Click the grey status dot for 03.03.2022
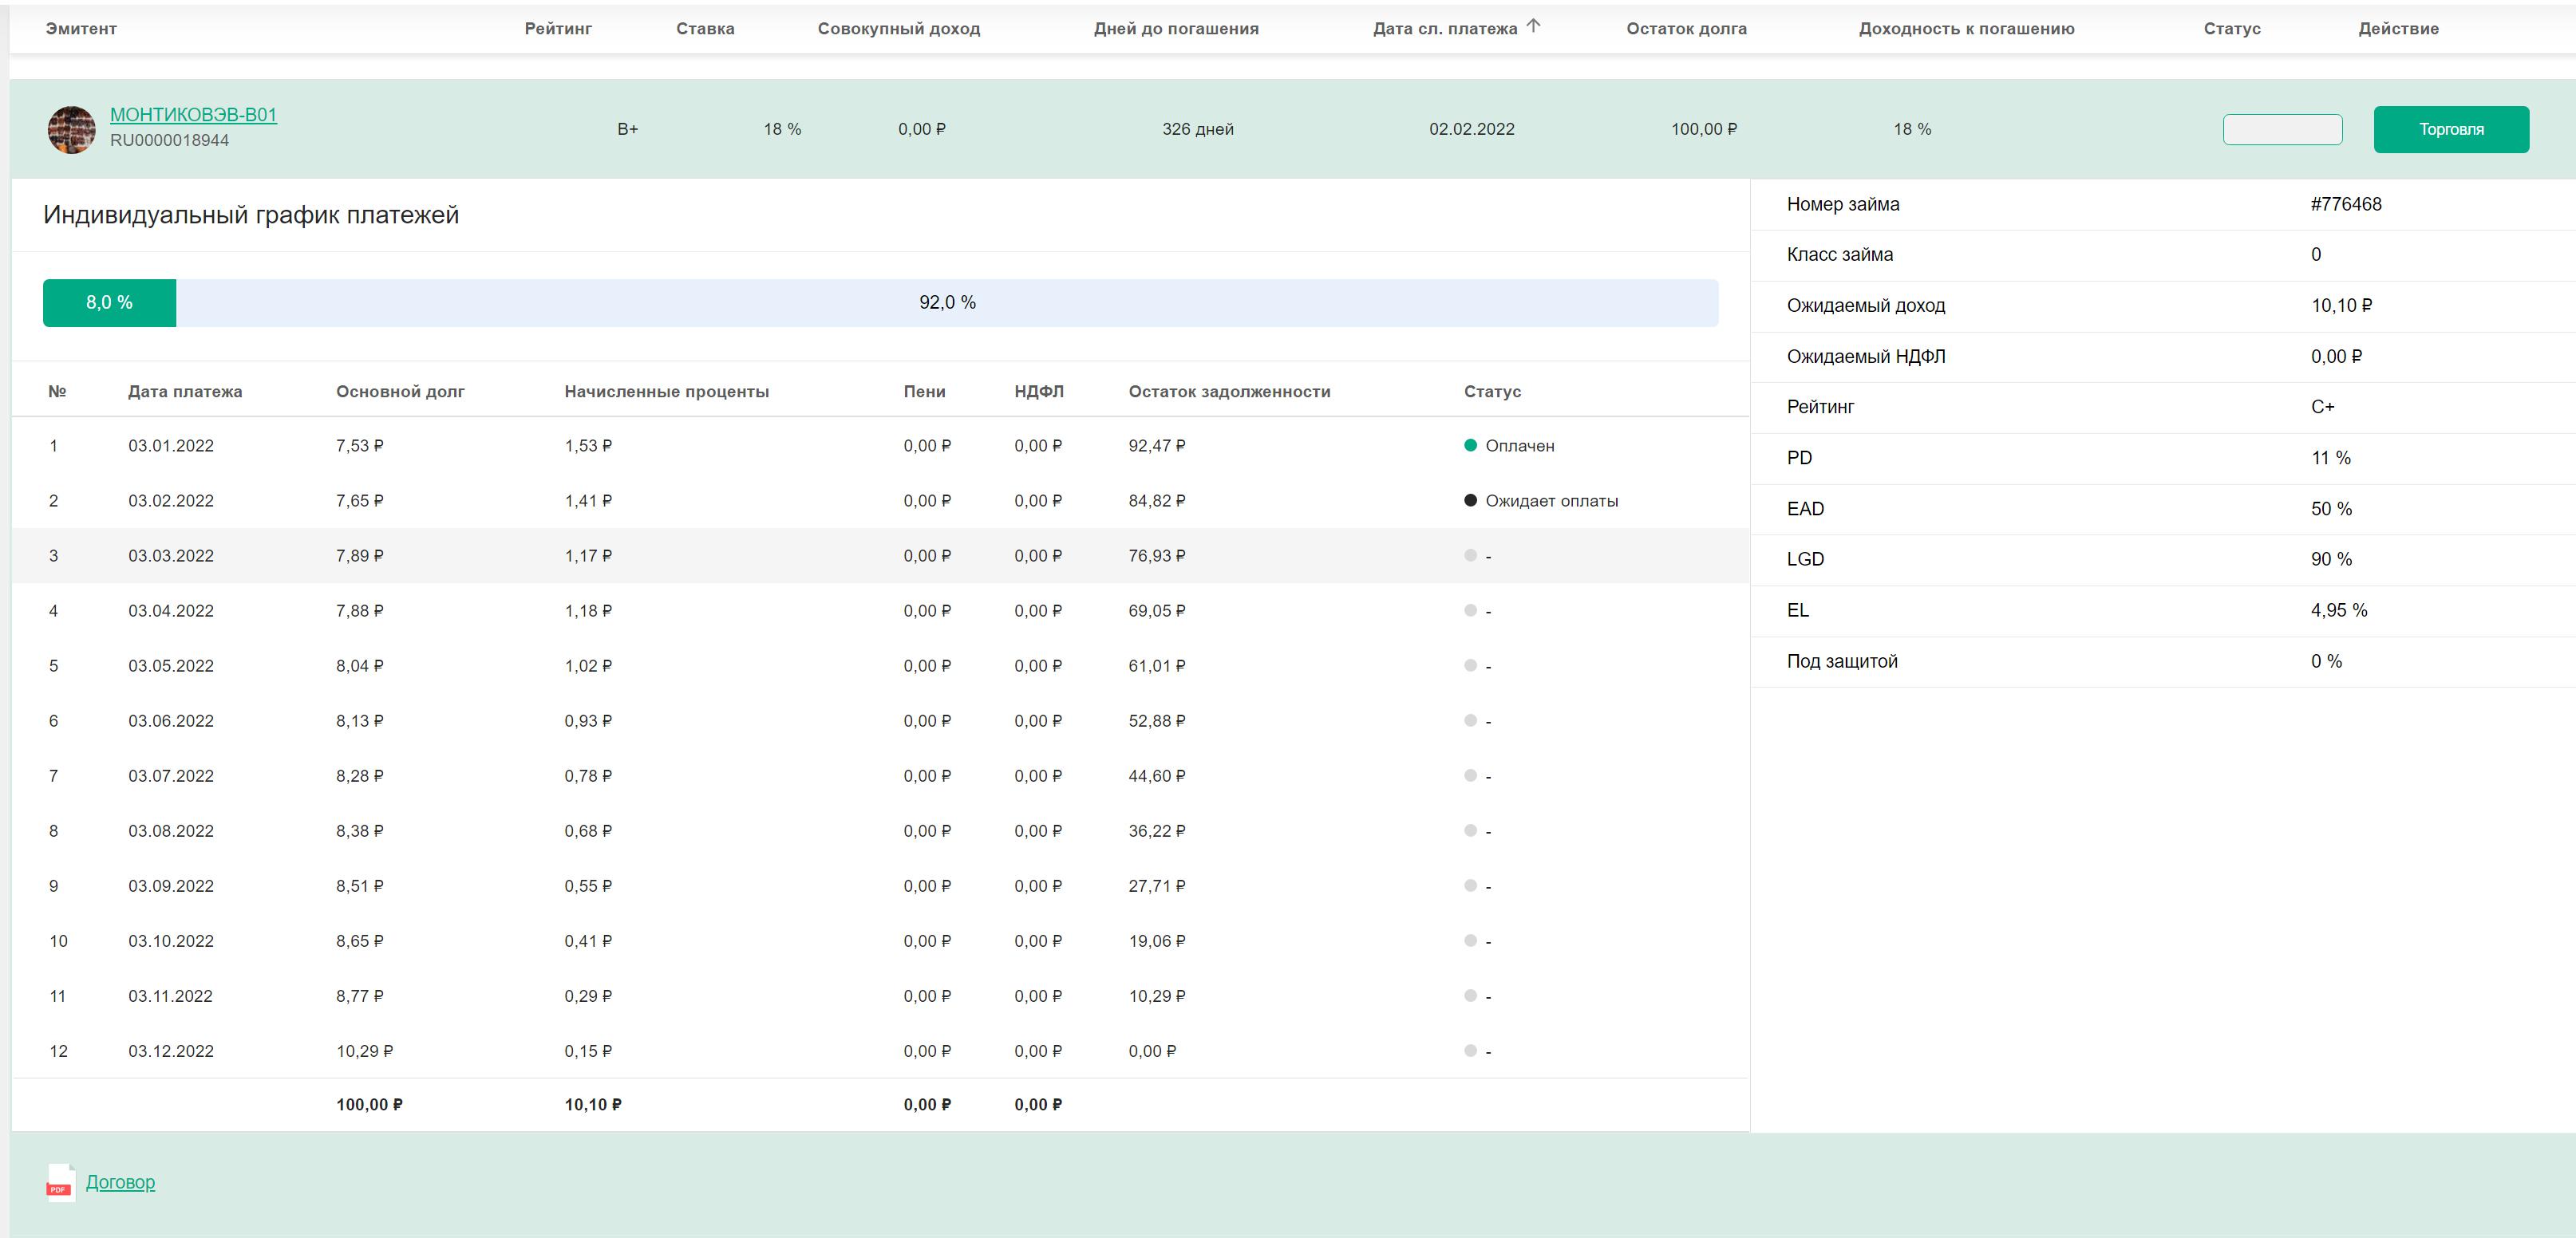The width and height of the screenshot is (2576, 1238). coord(1470,555)
